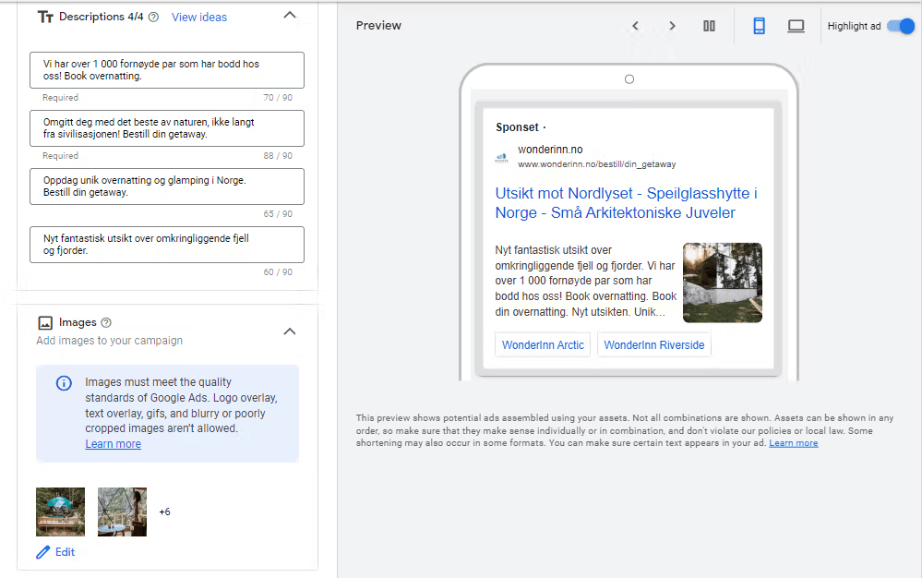Viewport: 922px width, 578px height.
Task: Click the WonderInn Riverside sitelink
Action: [653, 344]
